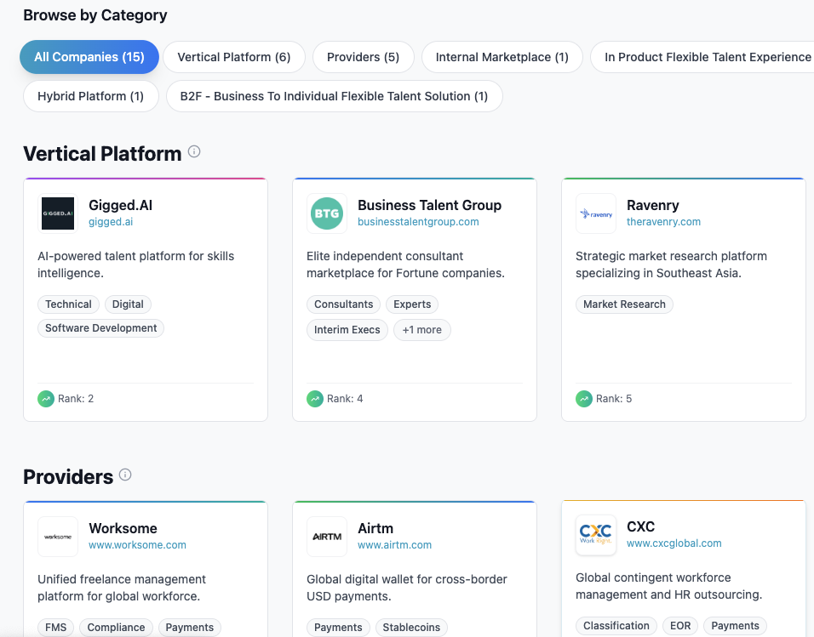The width and height of the screenshot is (814, 637).
Task: Click the Software Development tag
Action: [100, 328]
